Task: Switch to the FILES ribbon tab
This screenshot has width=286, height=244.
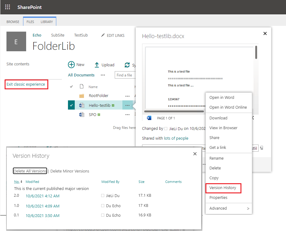Action: pos(30,22)
